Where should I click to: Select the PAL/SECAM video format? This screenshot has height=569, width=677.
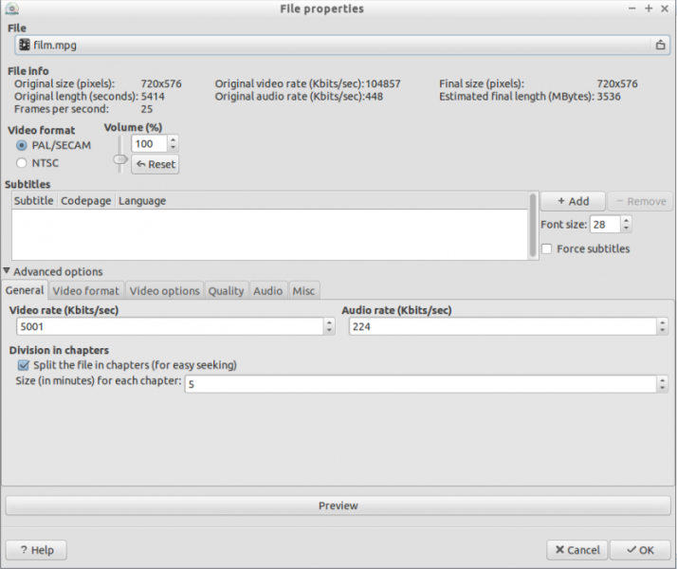pyautogui.click(x=23, y=145)
